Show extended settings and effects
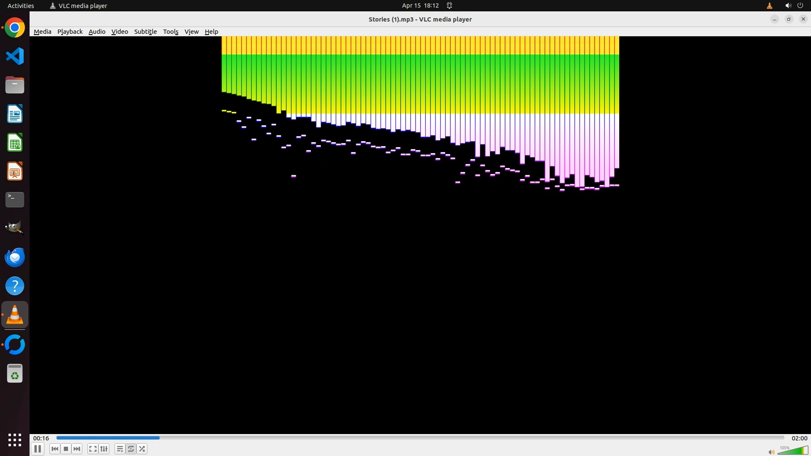 pos(104,449)
